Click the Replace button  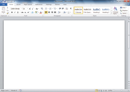(x=124, y=10)
